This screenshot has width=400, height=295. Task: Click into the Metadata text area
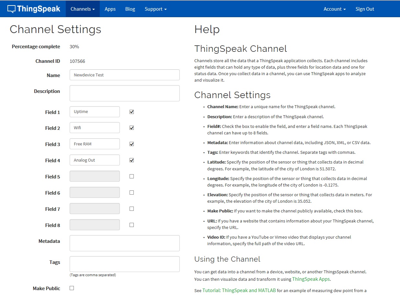(x=125, y=243)
